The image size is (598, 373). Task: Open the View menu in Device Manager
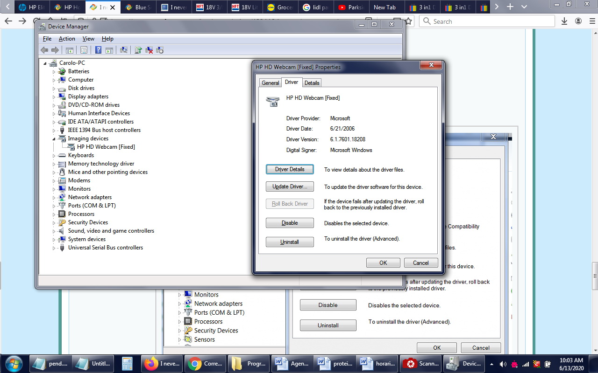pos(88,39)
